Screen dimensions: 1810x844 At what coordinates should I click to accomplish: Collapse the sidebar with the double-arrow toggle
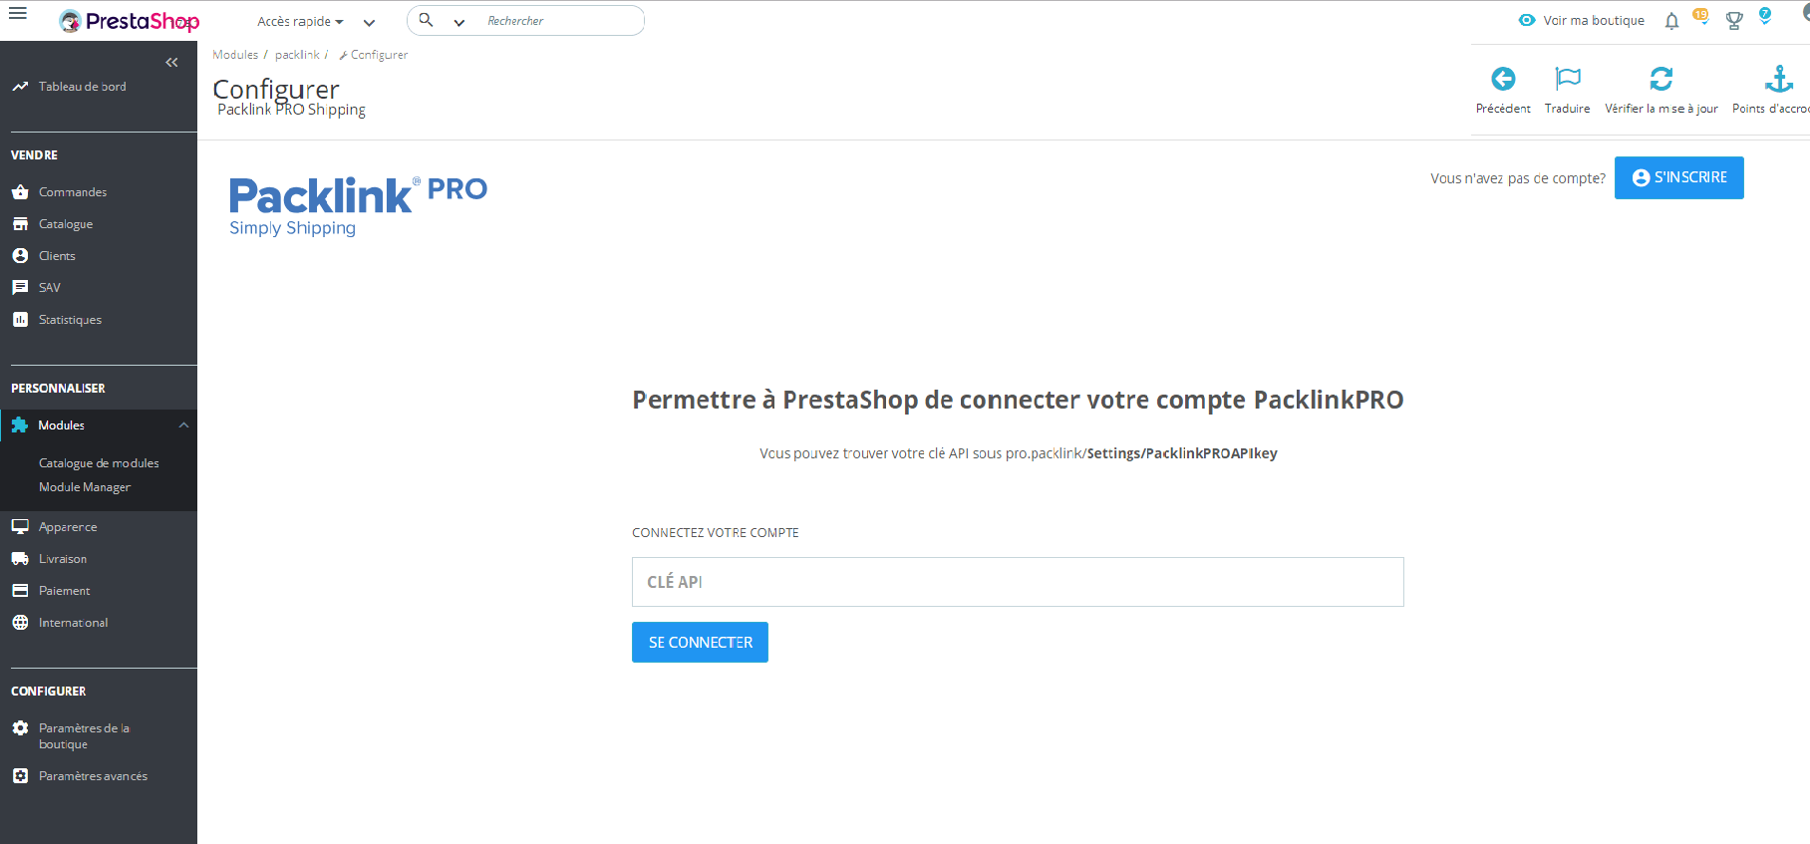(x=171, y=62)
